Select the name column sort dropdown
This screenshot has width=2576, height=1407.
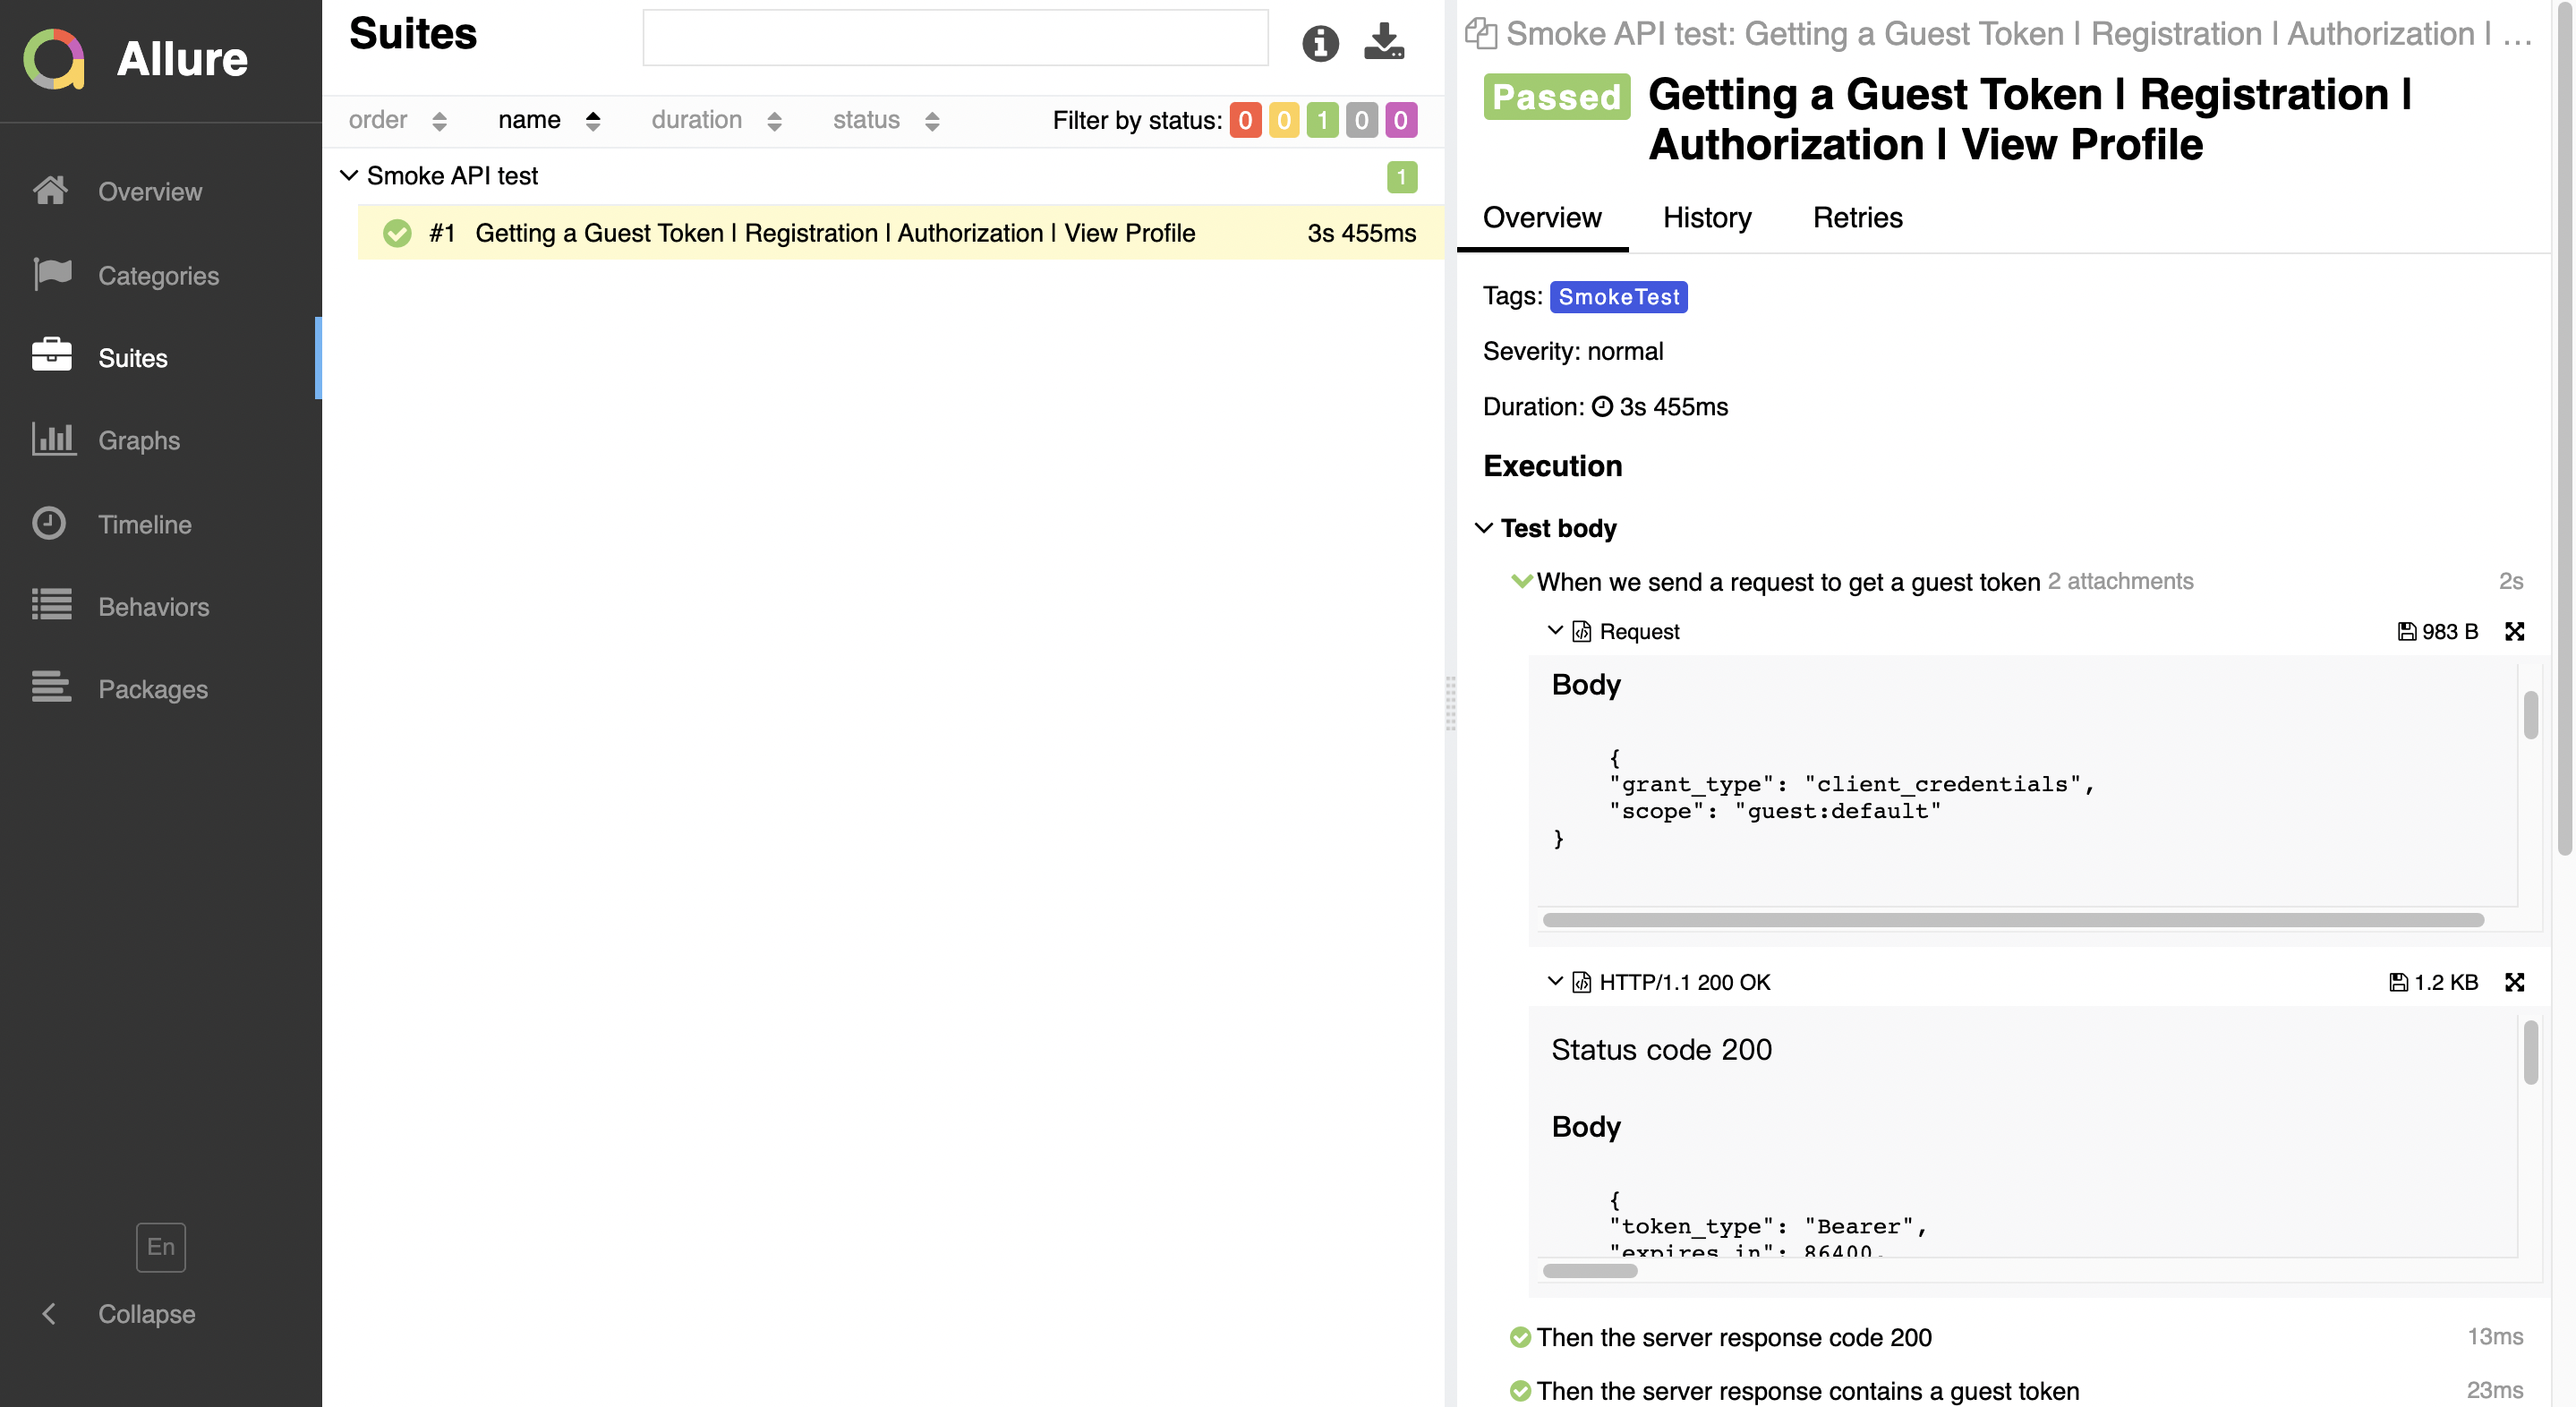click(591, 120)
